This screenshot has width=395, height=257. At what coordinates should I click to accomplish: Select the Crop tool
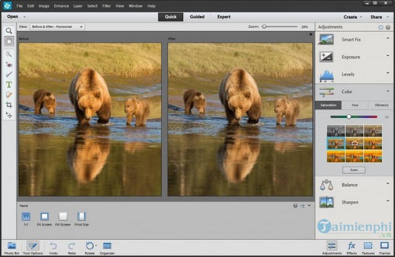(x=9, y=105)
